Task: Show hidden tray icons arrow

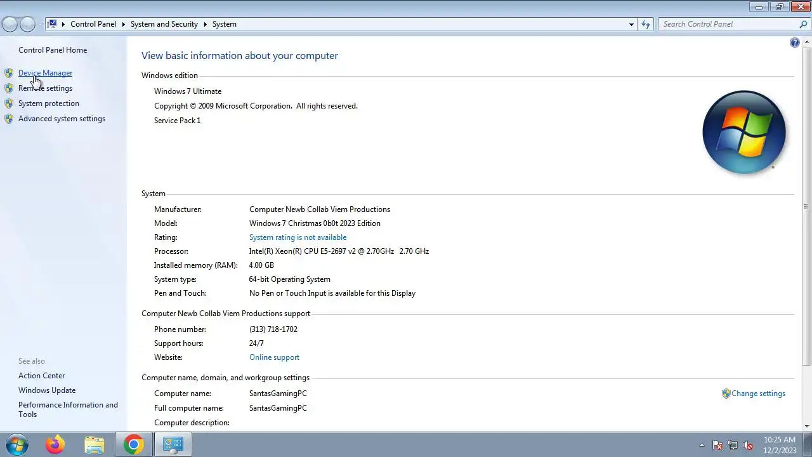Action: (x=702, y=445)
